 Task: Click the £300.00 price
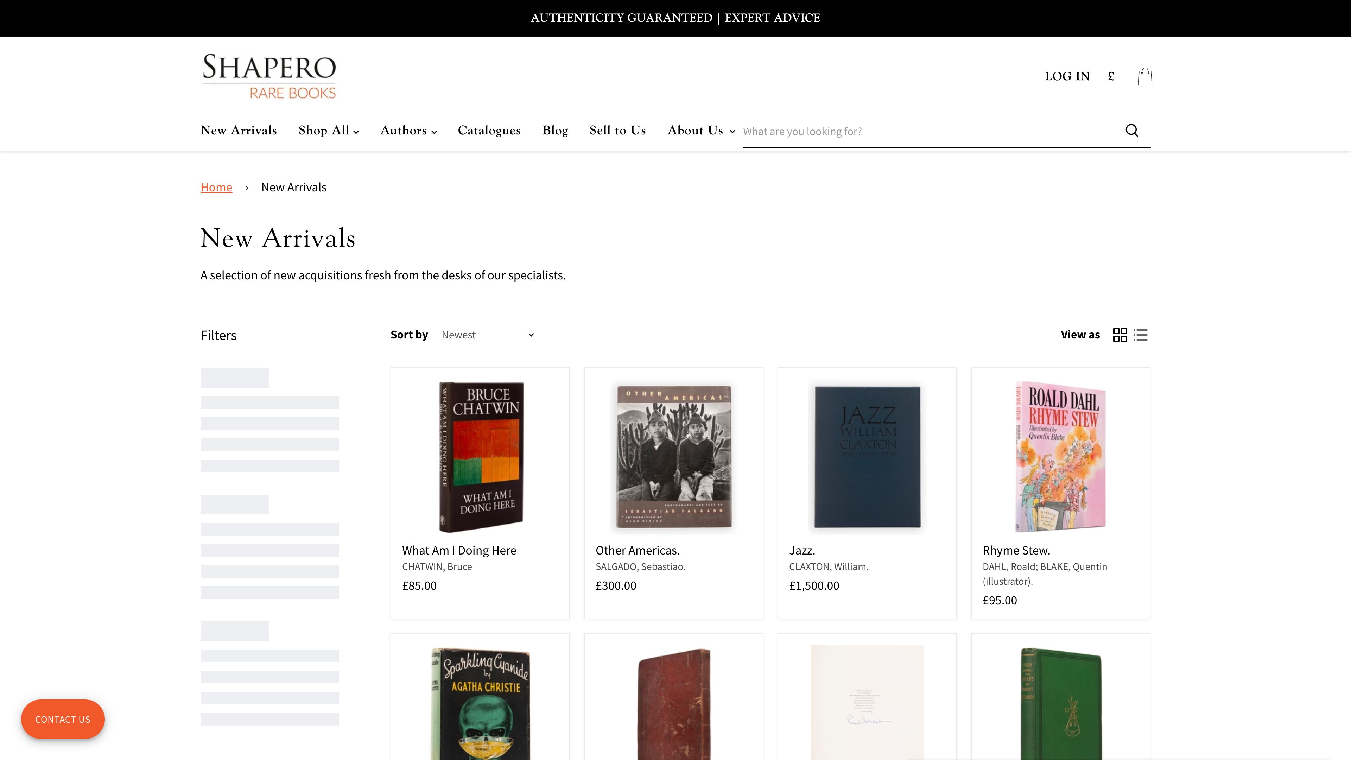tap(616, 585)
